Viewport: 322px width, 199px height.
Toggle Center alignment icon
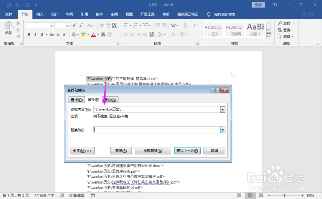132,35
